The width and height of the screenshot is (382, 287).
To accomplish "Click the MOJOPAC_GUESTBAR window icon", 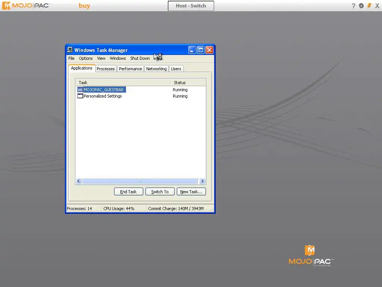I will click(x=80, y=90).
